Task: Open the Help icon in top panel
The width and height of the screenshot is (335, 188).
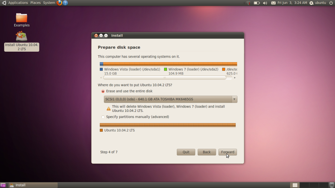Action: pyautogui.click(x=65, y=3)
